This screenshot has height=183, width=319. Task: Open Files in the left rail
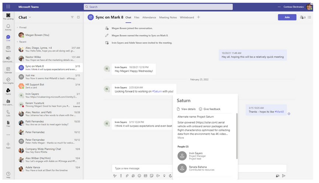tap(8, 124)
